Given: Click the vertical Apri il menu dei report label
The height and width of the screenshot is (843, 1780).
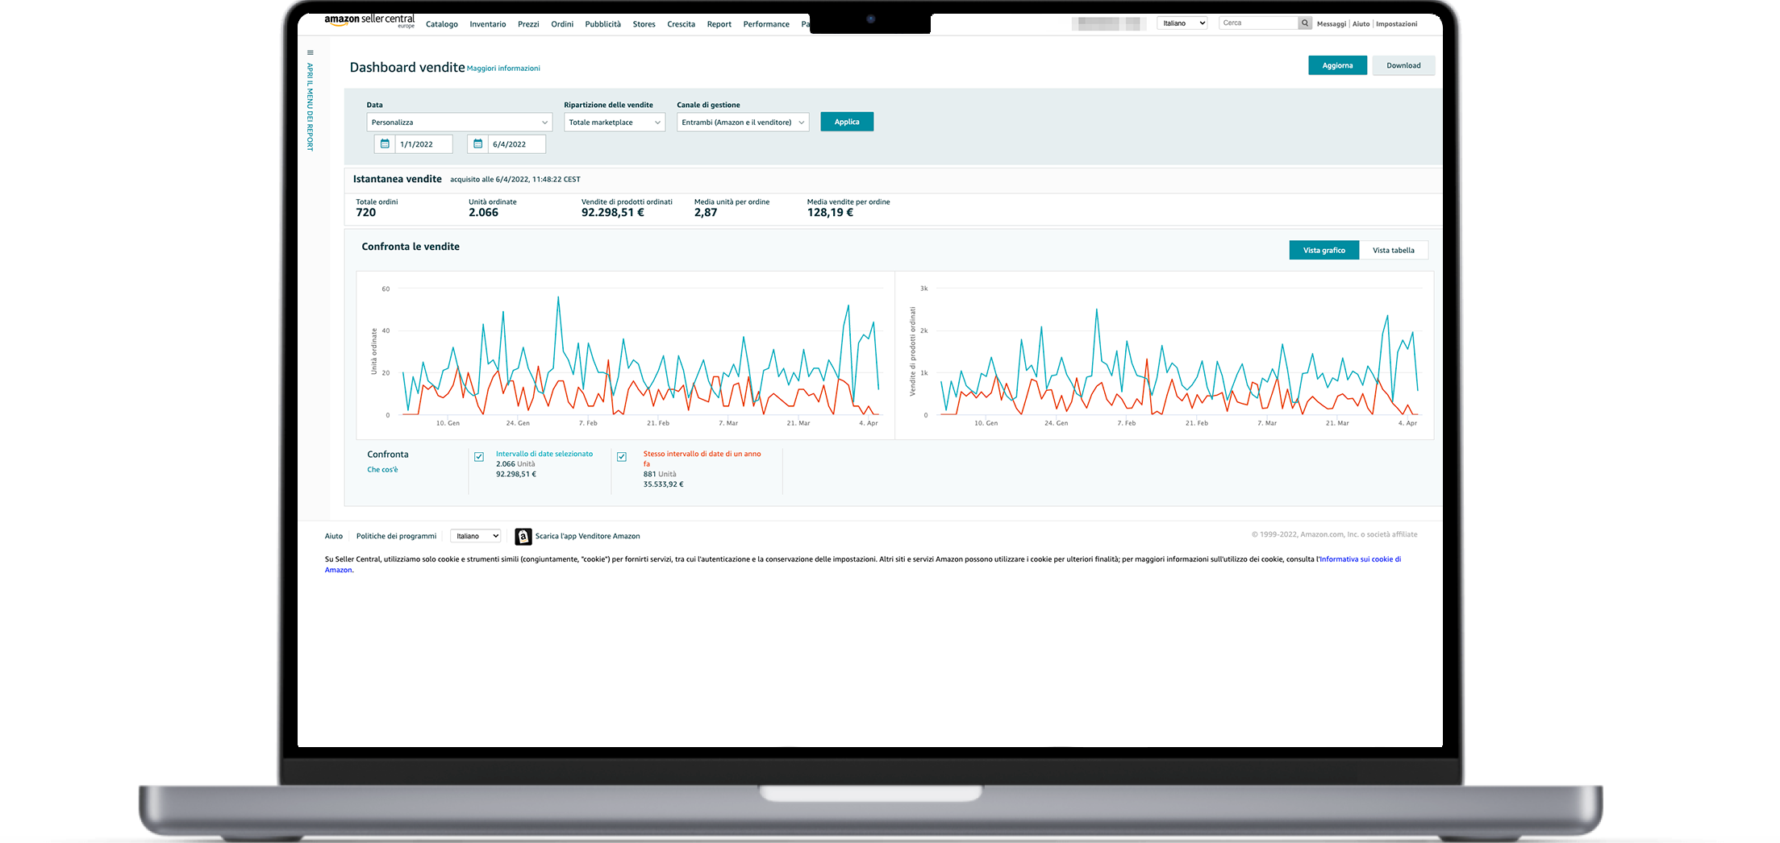Looking at the screenshot, I should click(310, 107).
